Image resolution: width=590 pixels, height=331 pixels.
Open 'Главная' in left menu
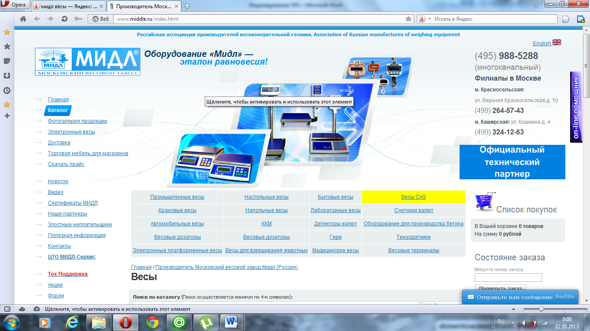coord(58,100)
